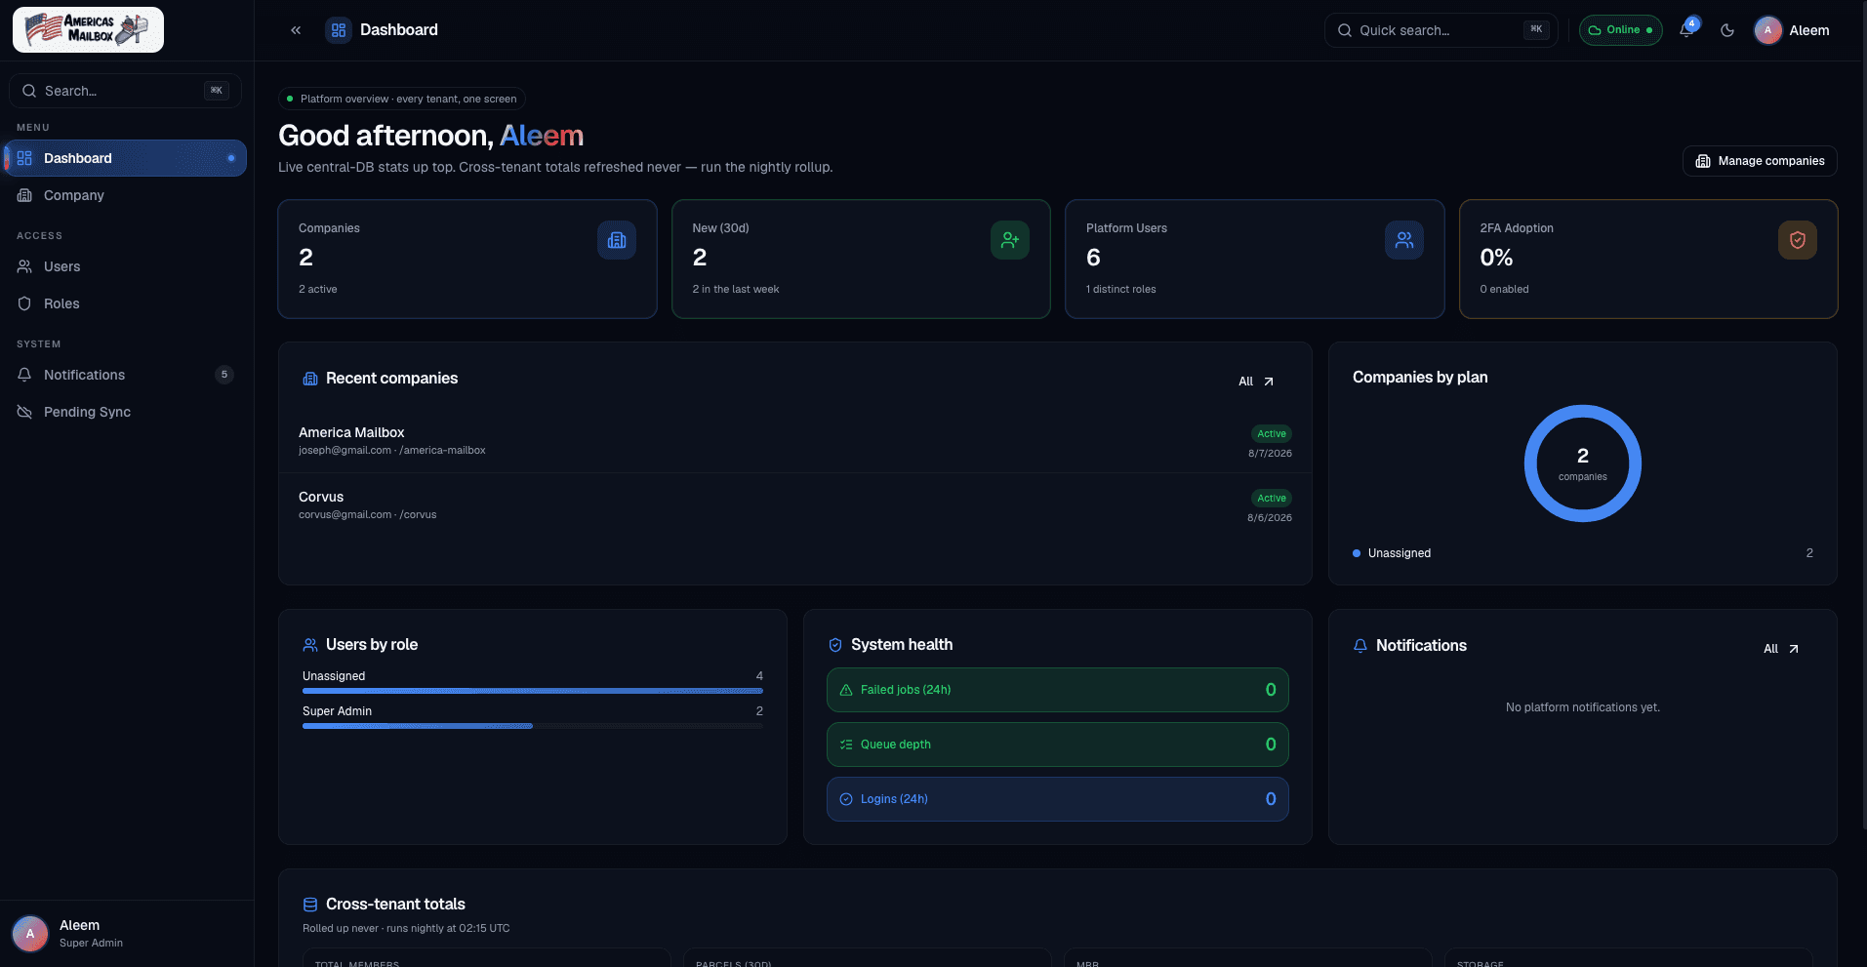Click 2FA Adoption shield icon
This screenshot has height=967, width=1867.
click(1798, 240)
